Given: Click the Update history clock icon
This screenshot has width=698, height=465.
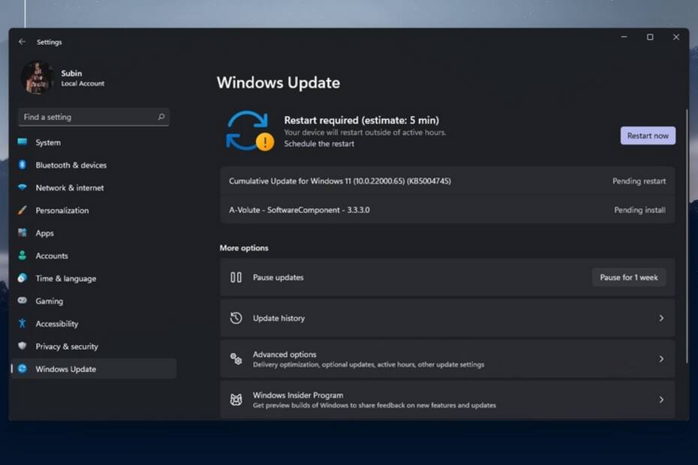Looking at the screenshot, I should pos(236,318).
